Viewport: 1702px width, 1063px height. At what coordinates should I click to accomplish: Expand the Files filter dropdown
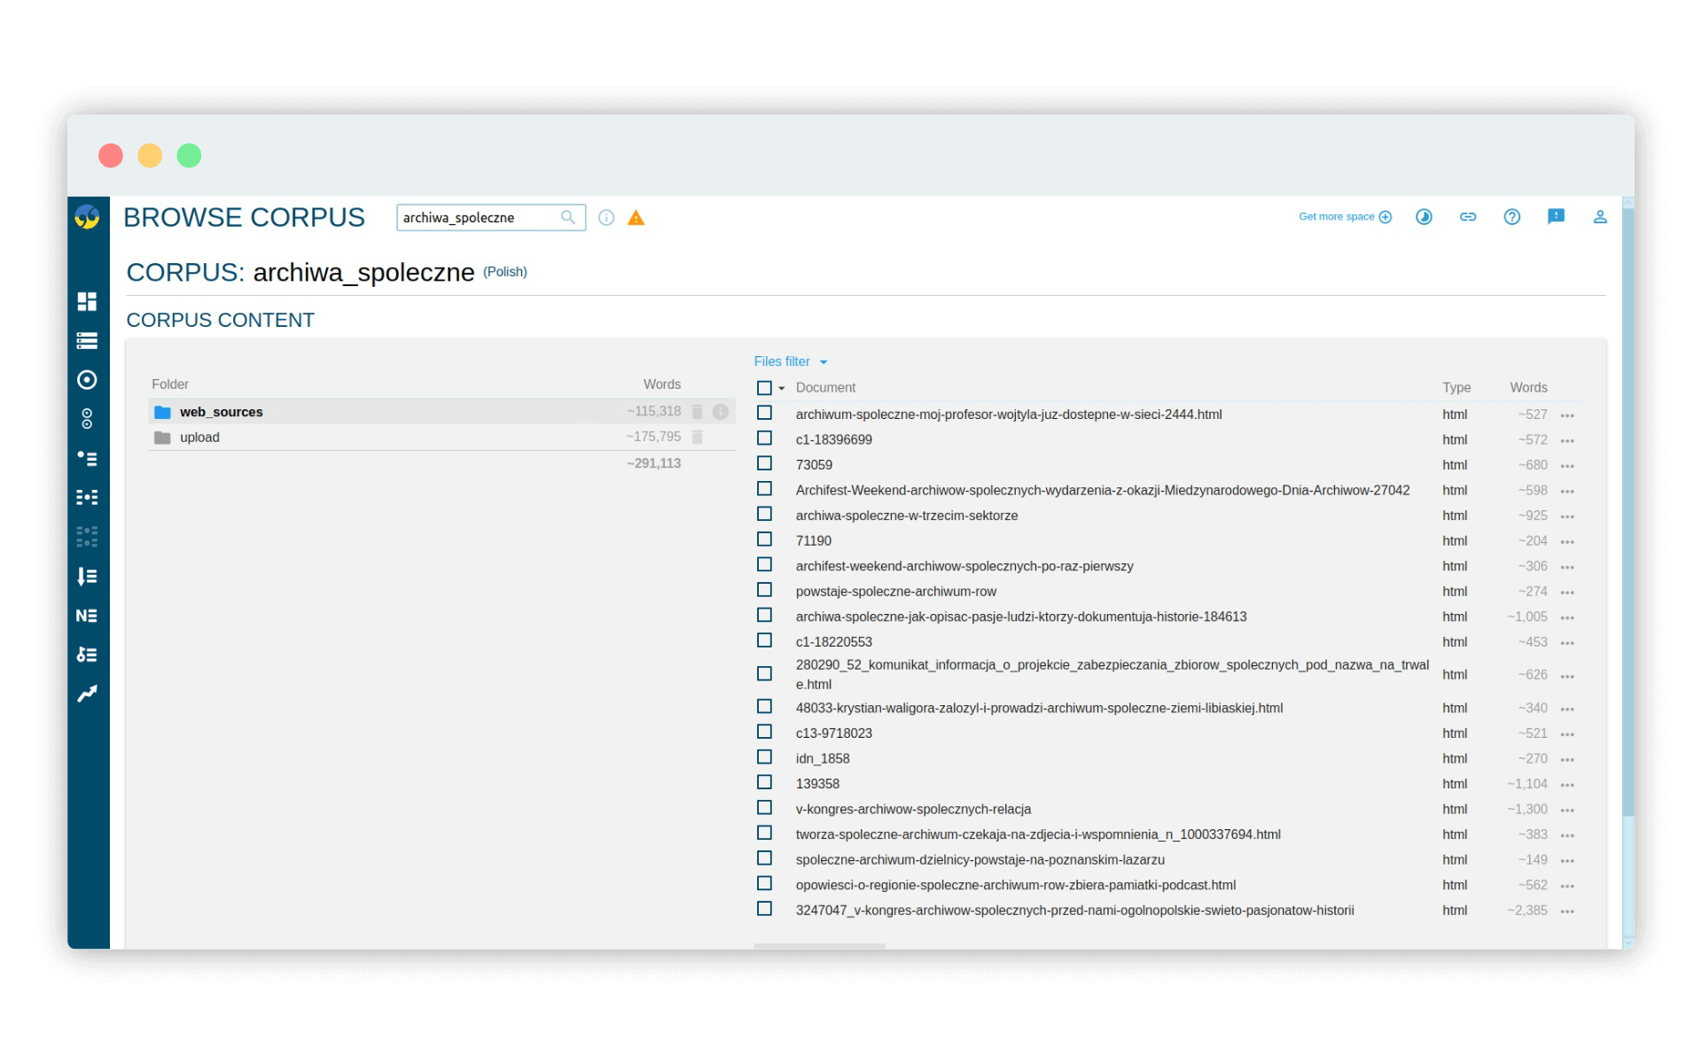coord(791,361)
